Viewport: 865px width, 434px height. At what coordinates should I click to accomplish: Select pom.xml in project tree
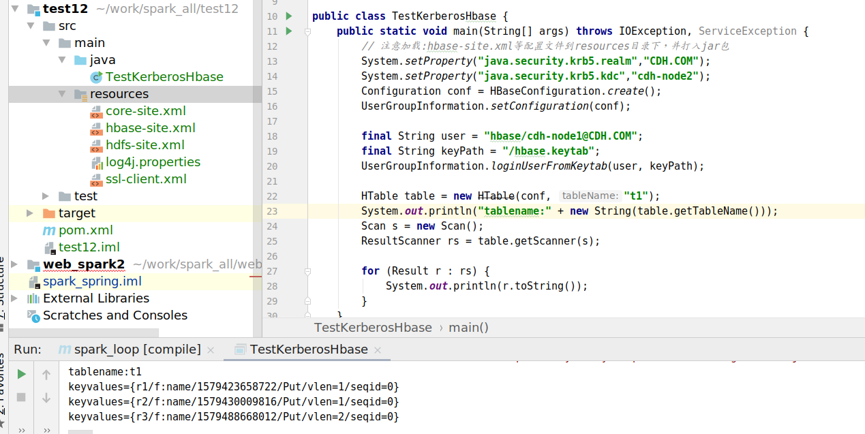[86, 230]
